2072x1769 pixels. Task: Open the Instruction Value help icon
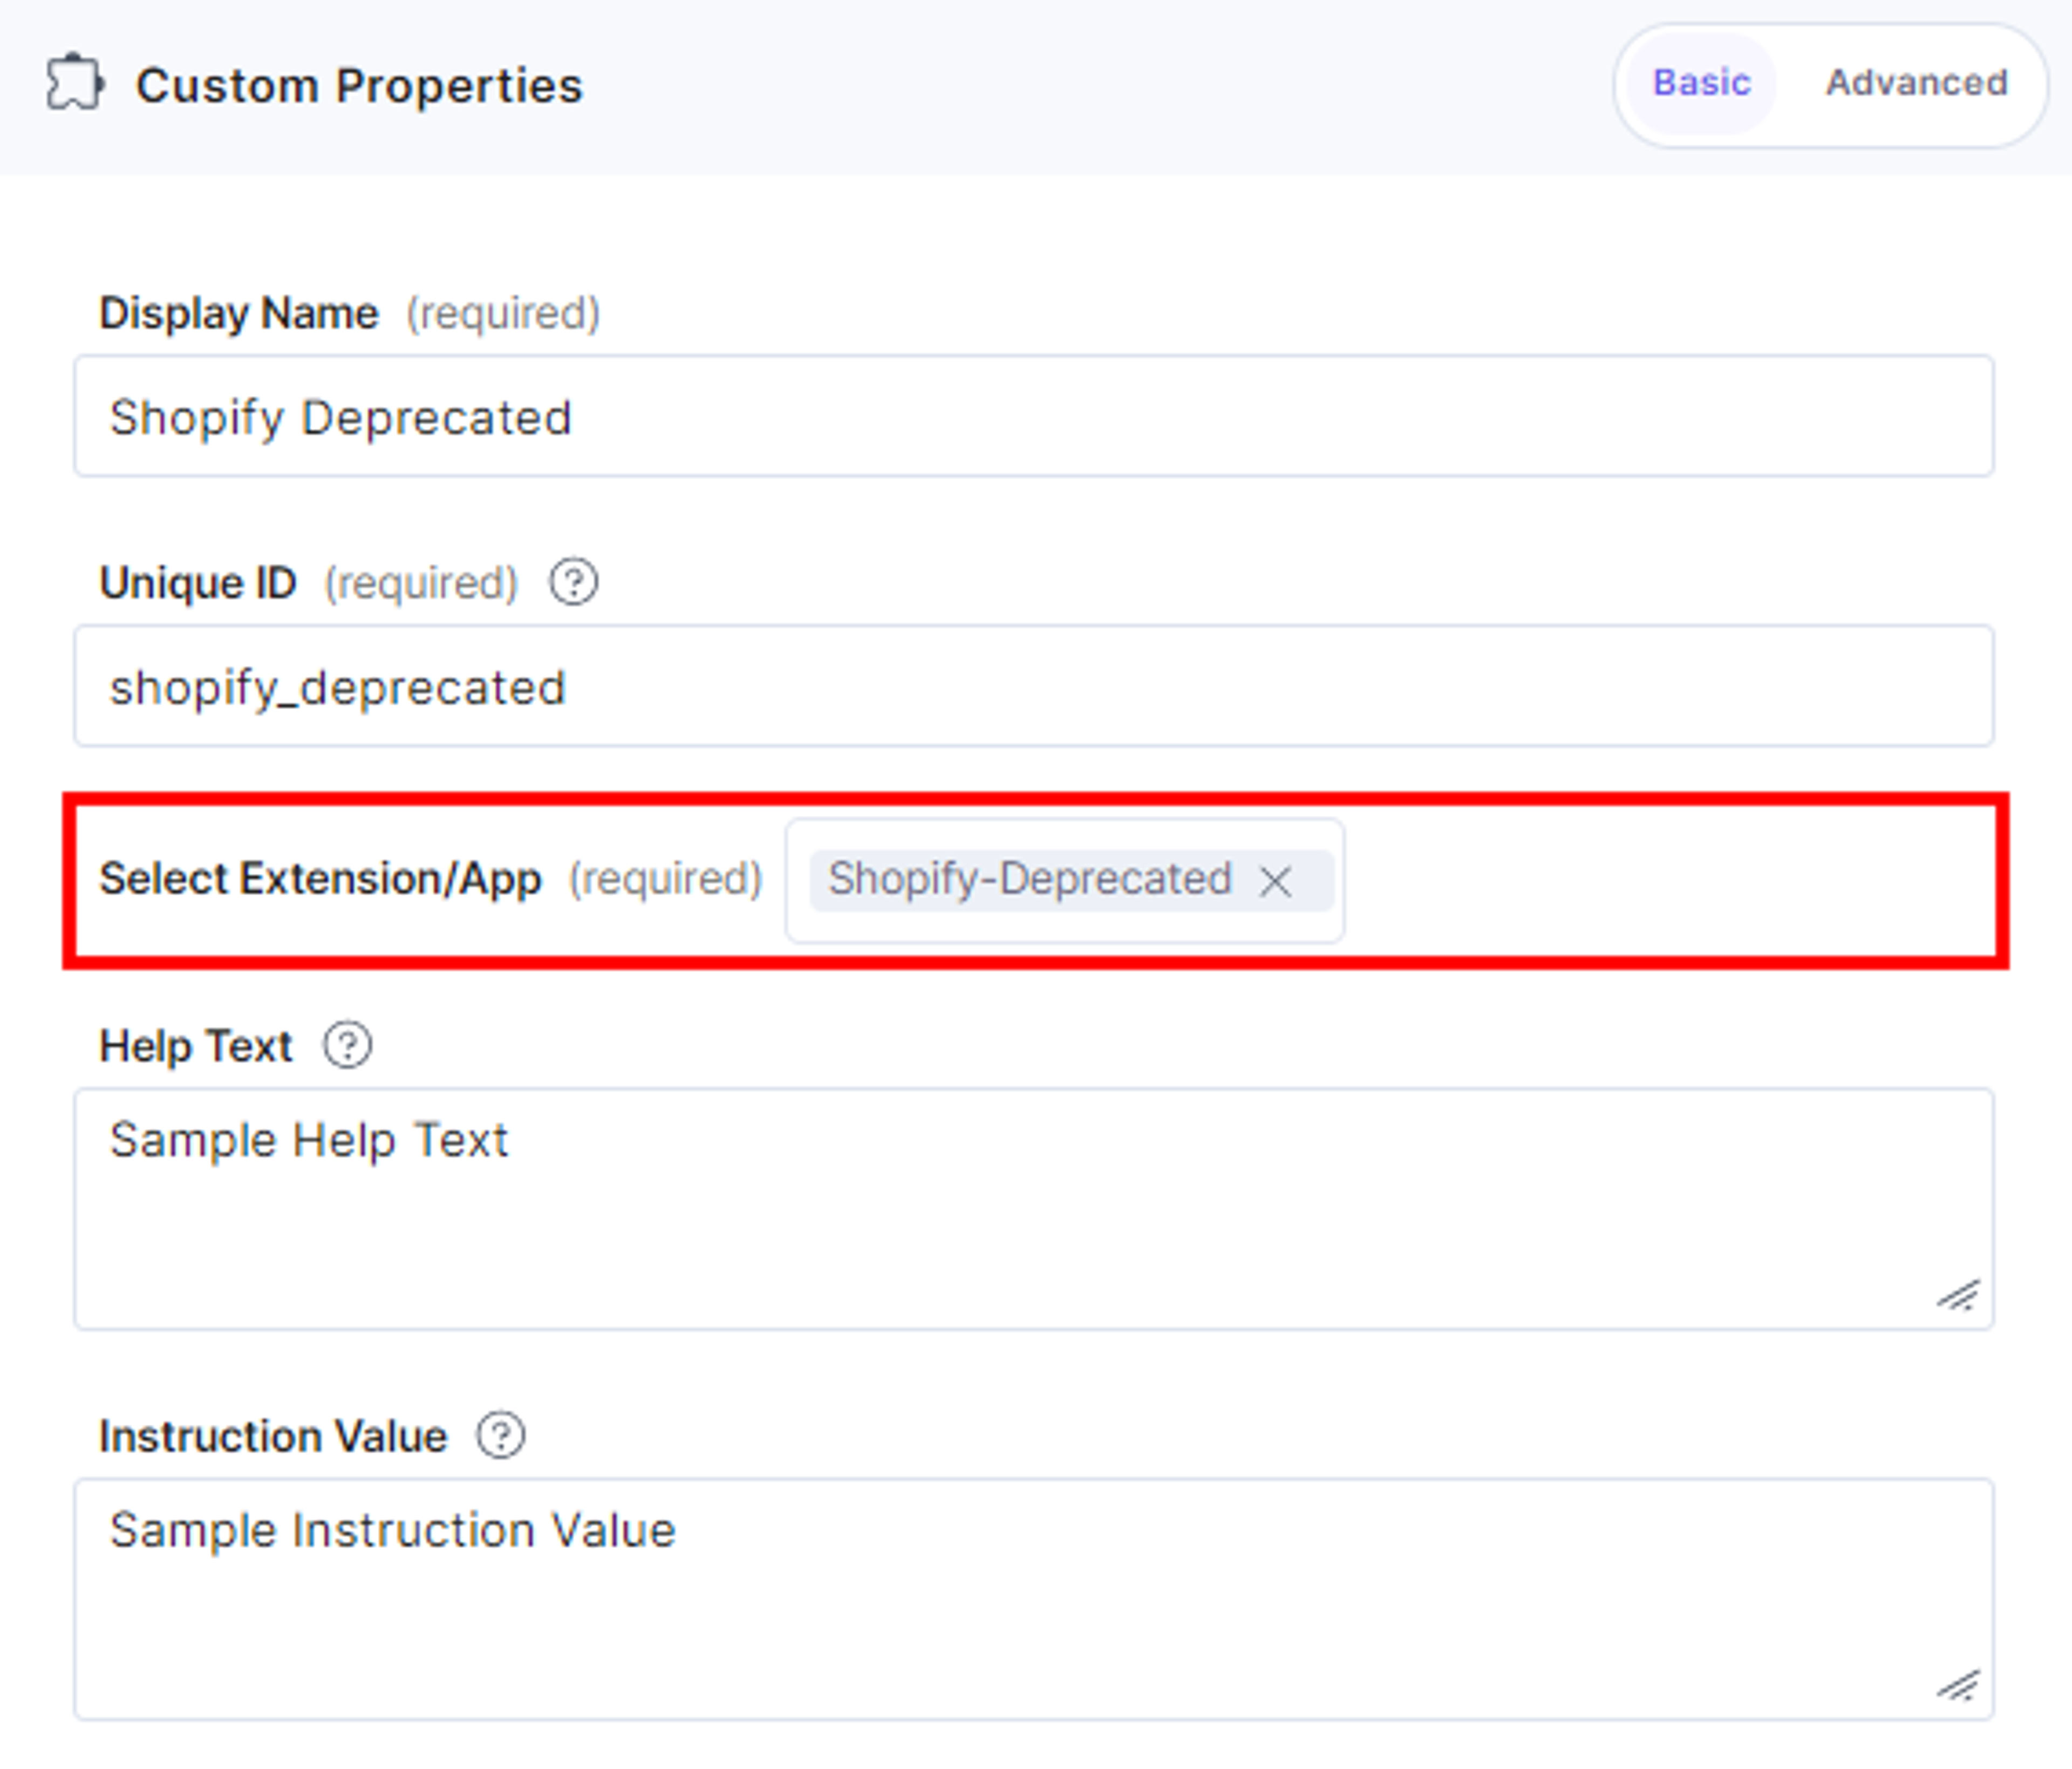(500, 1435)
